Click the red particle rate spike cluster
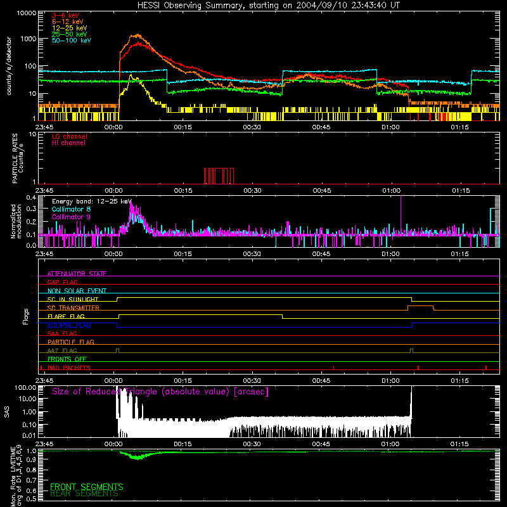This screenshot has height=507, width=507. (x=219, y=176)
